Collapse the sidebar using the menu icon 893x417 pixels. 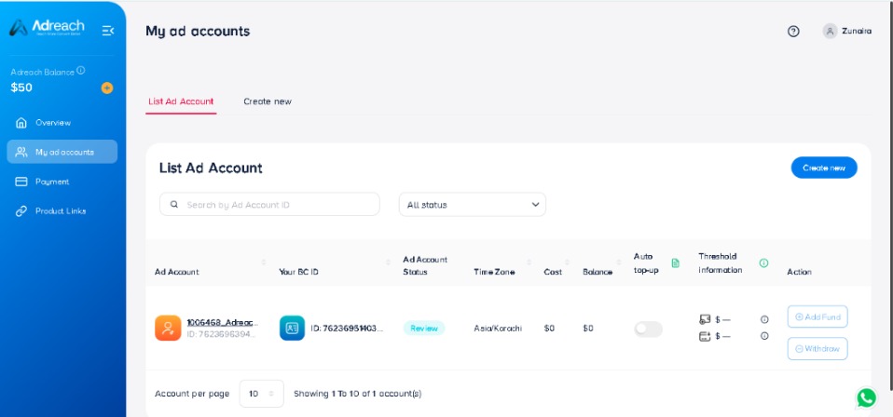click(x=108, y=31)
